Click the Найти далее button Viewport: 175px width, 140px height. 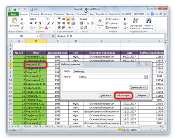click(x=123, y=95)
